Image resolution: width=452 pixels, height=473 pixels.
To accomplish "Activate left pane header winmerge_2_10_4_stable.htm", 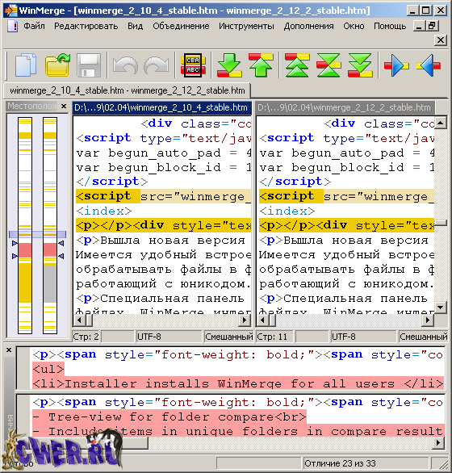I will coord(162,107).
